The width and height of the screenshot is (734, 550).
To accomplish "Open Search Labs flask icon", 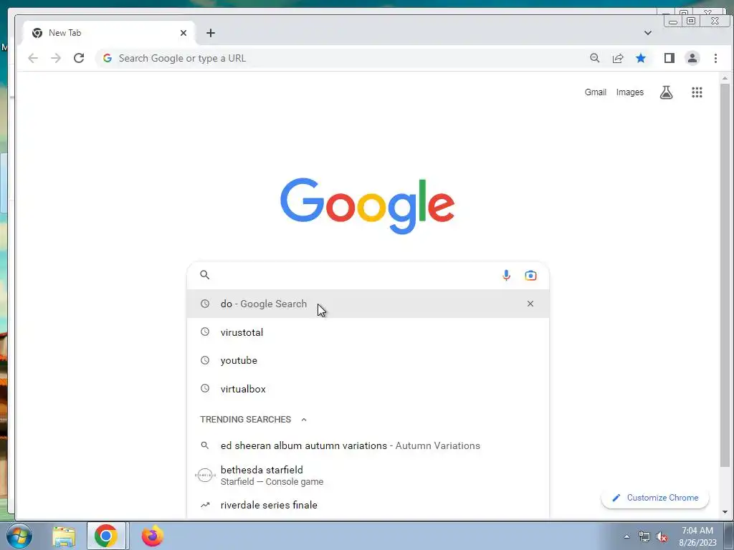I will coord(666,92).
